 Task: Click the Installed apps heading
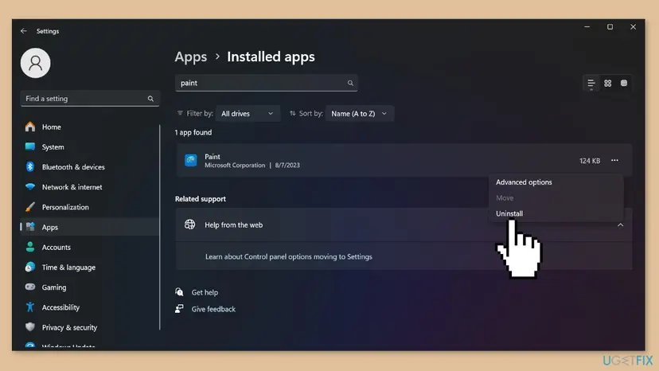coord(271,57)
